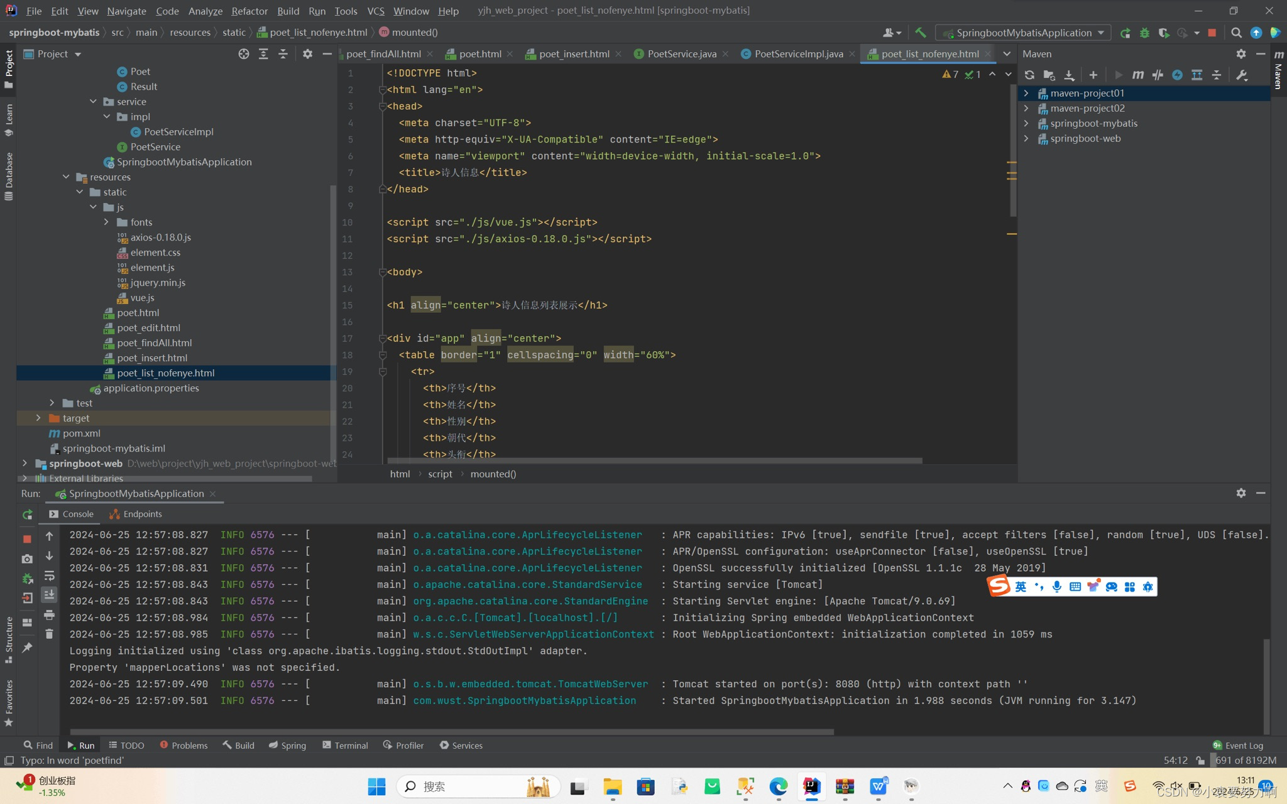Open the Refactor menu
Viewport: 1287px width, 804px height.
tap(249, 11)
